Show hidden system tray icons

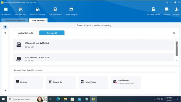pos(155,99)
